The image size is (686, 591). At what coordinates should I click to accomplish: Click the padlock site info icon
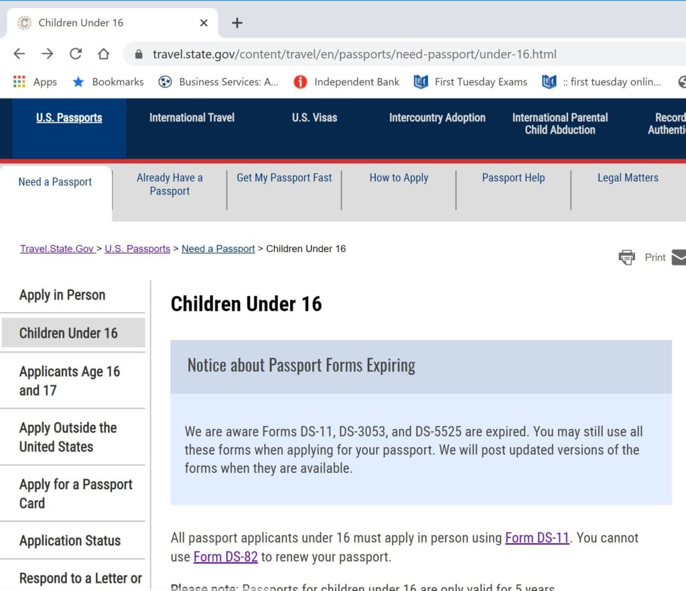(139, 54)
